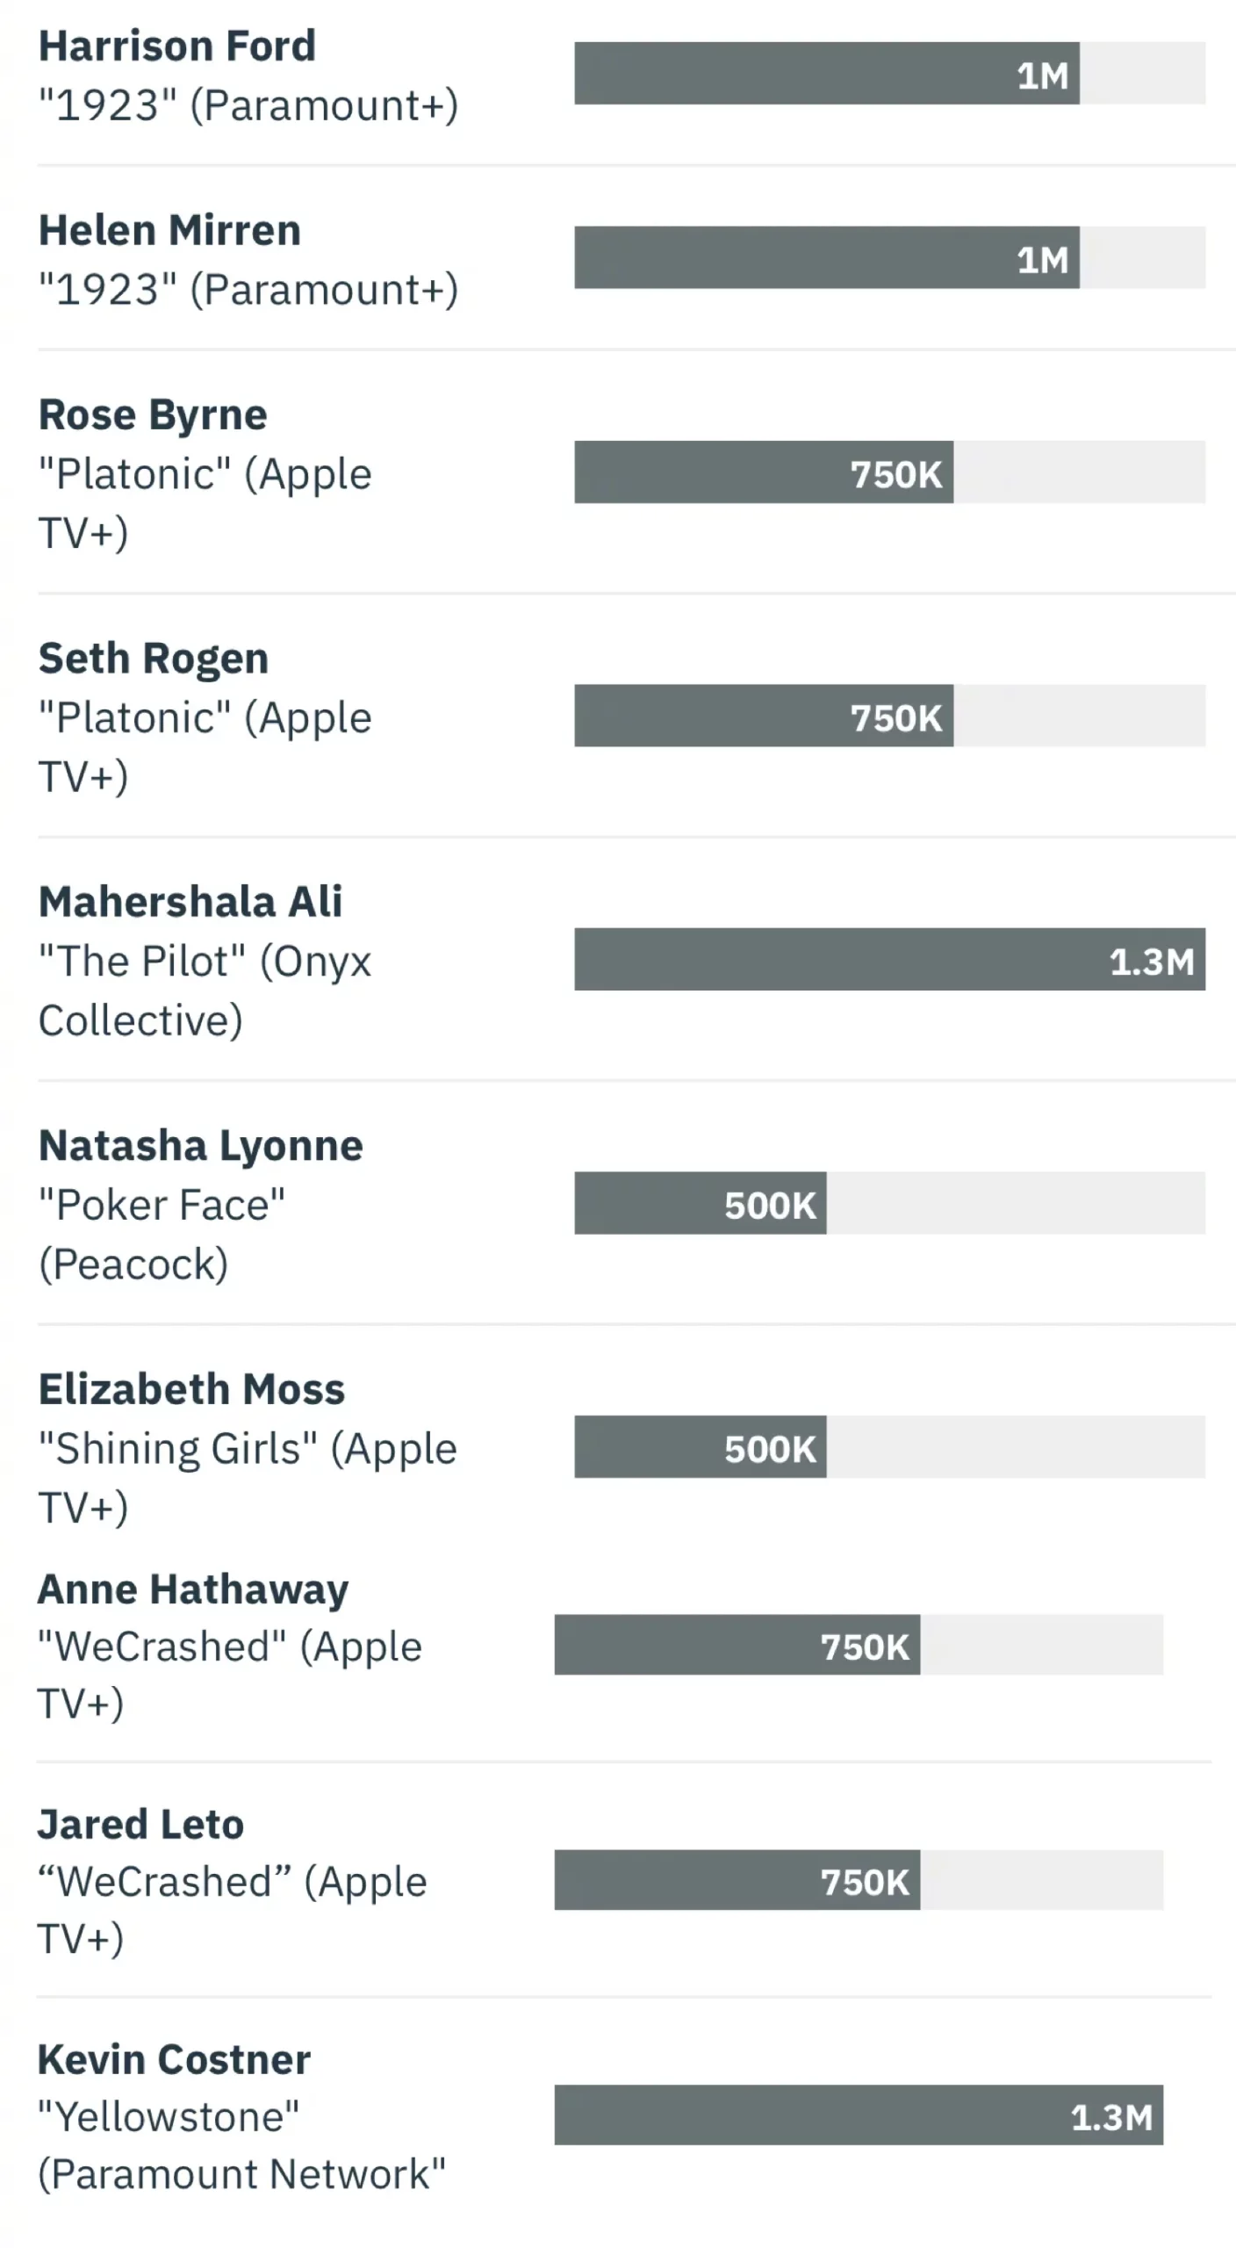Viewport: 1236px width, 2248px height.
Task: Select the Helen Mirren name heading
Action: 169,231
